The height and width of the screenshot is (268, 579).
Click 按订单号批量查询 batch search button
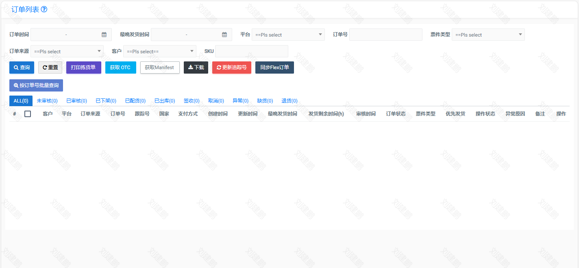[36, 85]
